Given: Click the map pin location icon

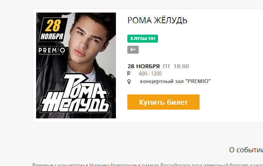Looking at the screenshot, I should 129,81.
